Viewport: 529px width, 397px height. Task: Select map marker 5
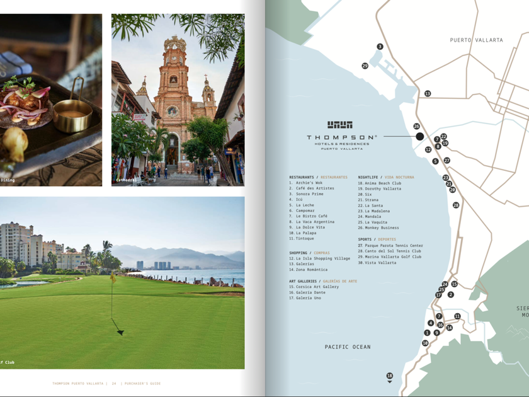tap(436, 161)
